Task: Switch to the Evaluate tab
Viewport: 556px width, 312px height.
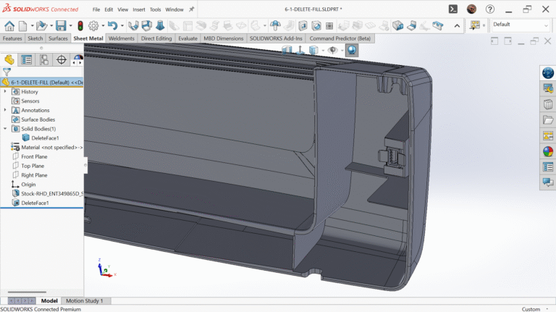Action: click(x=188, y=38)
